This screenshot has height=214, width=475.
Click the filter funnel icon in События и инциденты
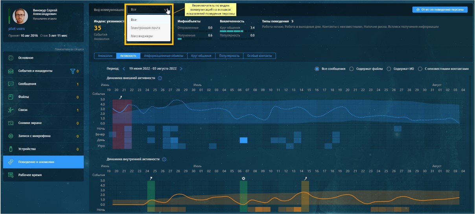pyautogui.click(x=72, y=71)
